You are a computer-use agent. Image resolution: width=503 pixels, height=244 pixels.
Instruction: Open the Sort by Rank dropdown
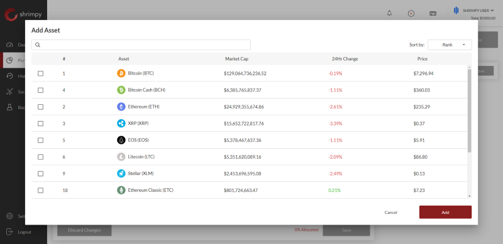coord(450,45)
